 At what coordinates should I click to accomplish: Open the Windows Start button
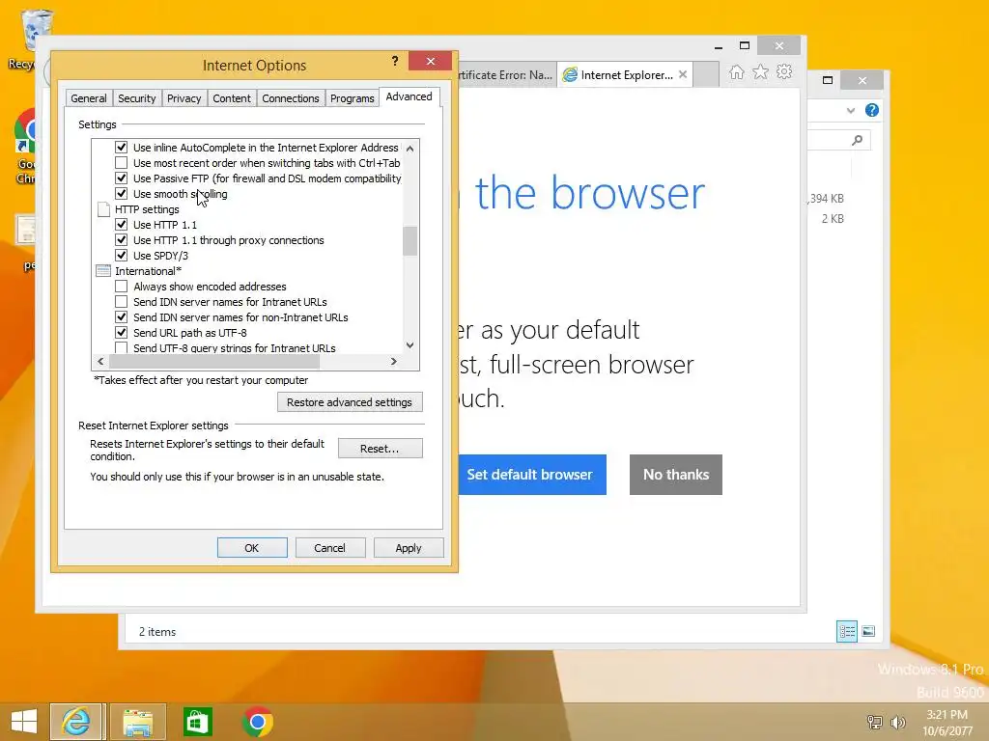tap(24, 722)
